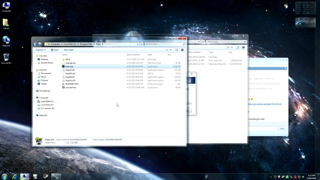Sort by Date modified column header
The width and height of the screenshot is (320, 180).
tap(133, 55)
